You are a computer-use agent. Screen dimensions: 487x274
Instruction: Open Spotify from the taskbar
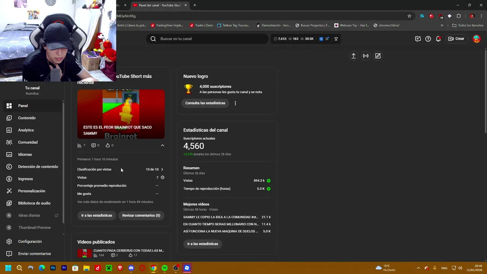(x=164, y=268)
